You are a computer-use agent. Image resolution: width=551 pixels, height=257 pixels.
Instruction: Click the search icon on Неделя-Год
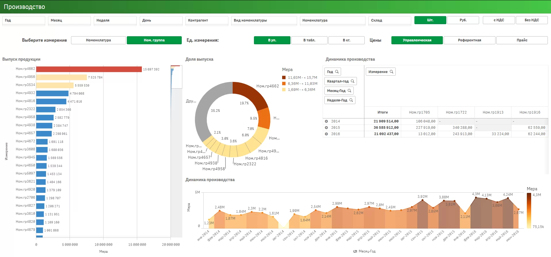pyautogui.click(x=351, y=100)
